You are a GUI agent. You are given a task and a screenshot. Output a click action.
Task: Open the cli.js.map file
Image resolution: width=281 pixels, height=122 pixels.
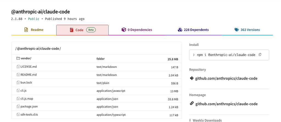coord(26,98)
